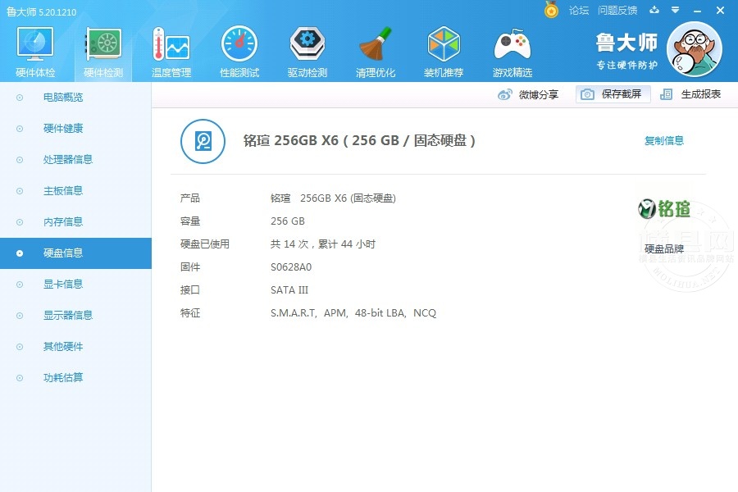Launch 性能测试 performance test

click(239, 44)
